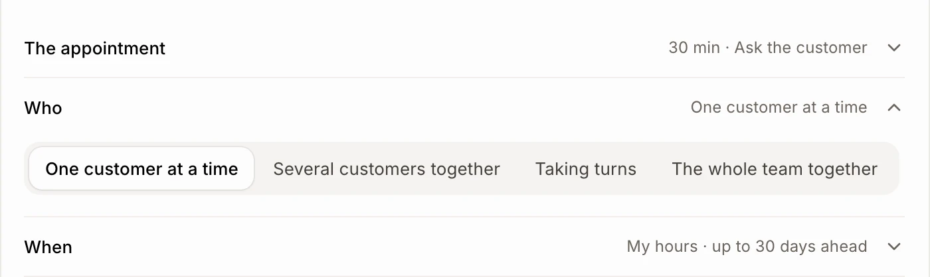930x277 pixels.
Task: Click empty space in the Who header row
Action: click(372, 107)
